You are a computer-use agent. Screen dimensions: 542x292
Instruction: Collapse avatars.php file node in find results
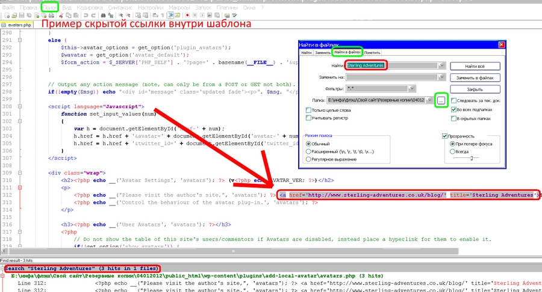pyautogui.click(x=2, y=276)
